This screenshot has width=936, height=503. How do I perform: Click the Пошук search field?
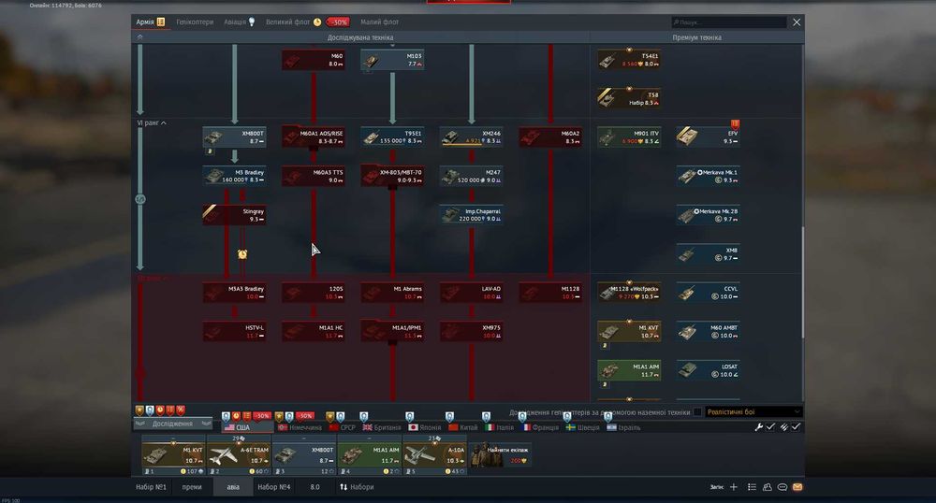[728, 22]
